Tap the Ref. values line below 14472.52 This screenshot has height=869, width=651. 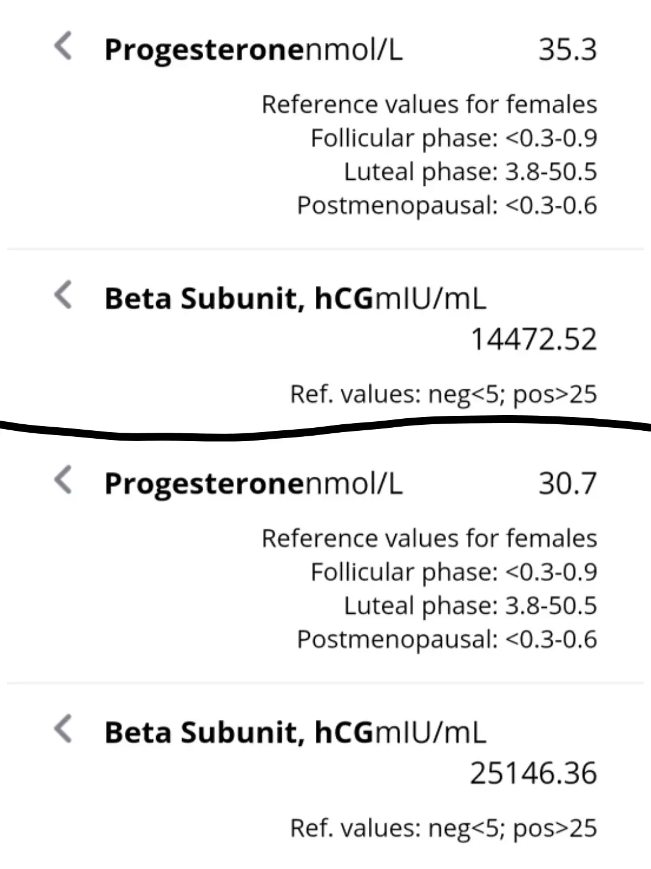click(x=443, y=395)
